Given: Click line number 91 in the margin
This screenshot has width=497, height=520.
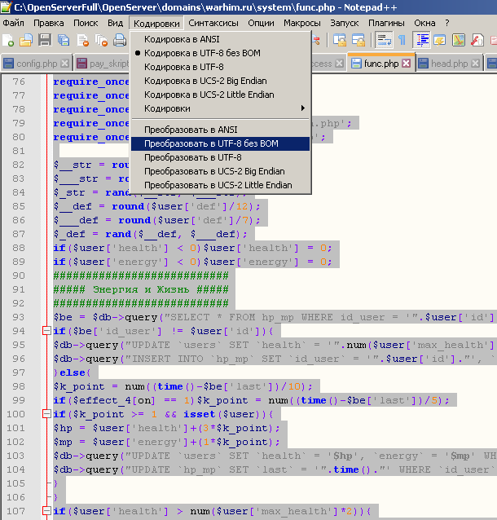Looking at the screenshot, I should click(x=18, y=289).
